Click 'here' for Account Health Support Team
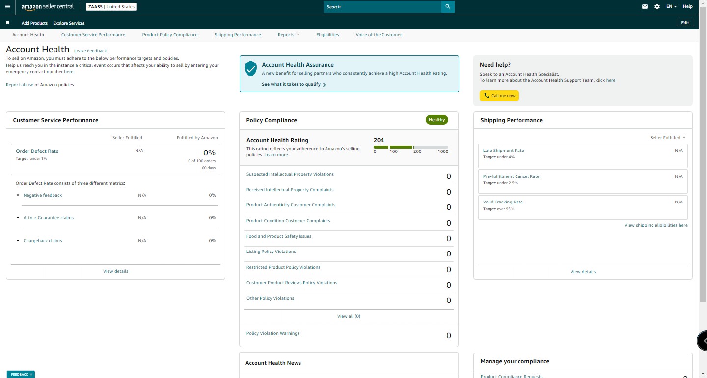The image size is (707, 378). coord(611,80)
